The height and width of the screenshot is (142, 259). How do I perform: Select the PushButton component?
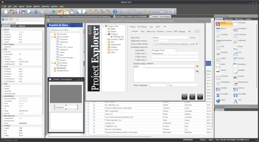pyautogui.click(x=240, y=30)
